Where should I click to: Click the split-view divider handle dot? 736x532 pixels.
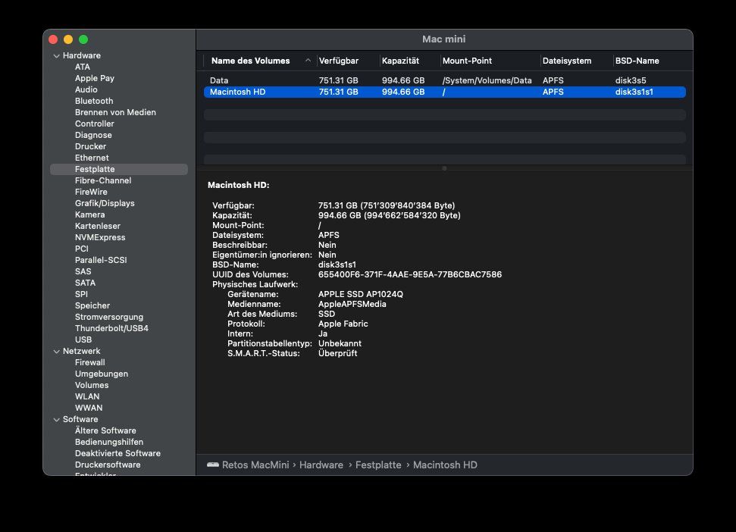pyautogui.click(x=444, y=168)
